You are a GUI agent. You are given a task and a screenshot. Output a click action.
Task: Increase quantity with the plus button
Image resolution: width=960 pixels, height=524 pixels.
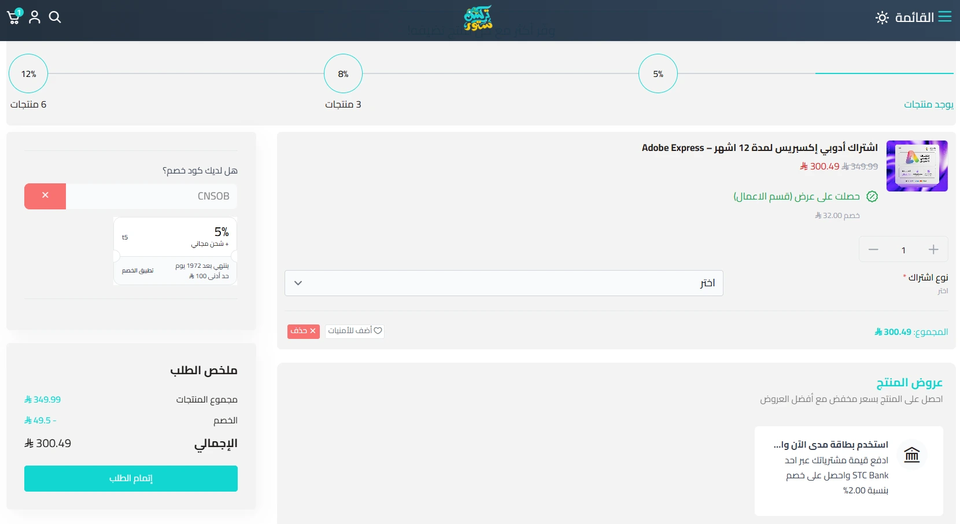coord(933,249)
